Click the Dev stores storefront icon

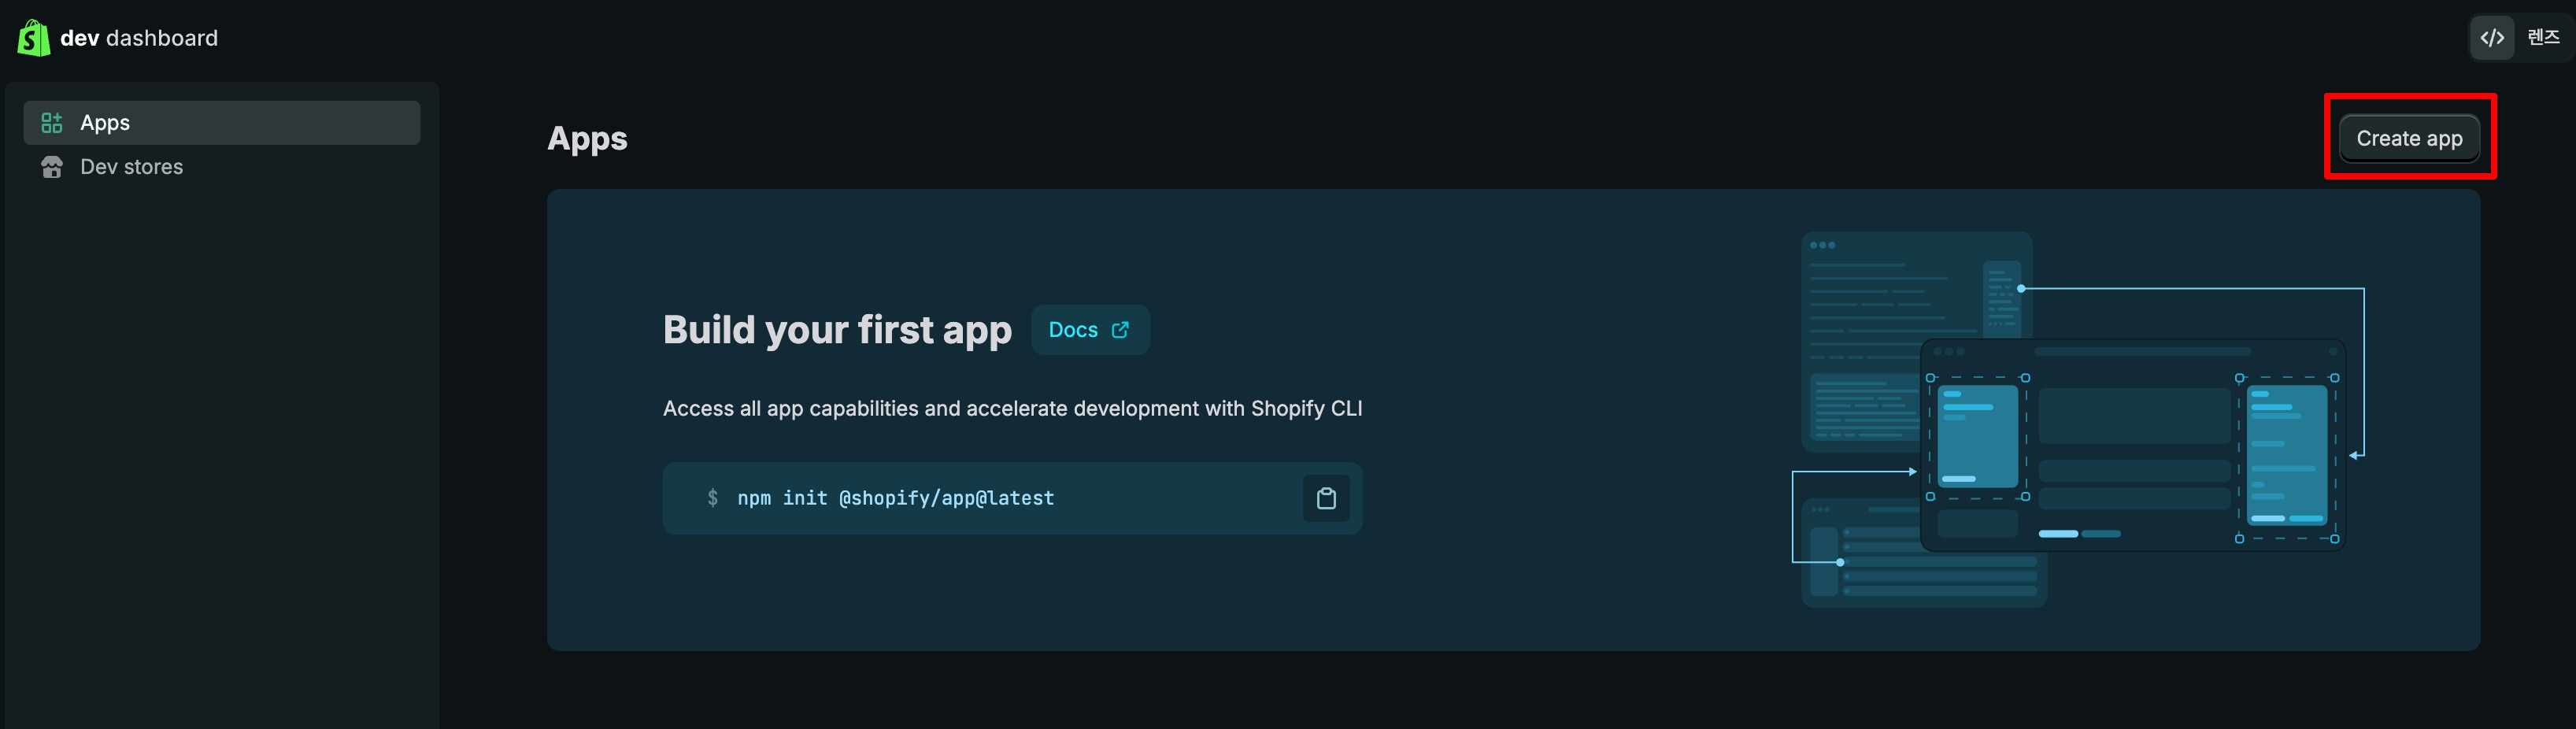(52, 167)
